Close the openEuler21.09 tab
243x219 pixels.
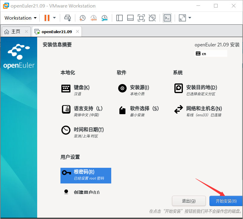coord(77,32)
